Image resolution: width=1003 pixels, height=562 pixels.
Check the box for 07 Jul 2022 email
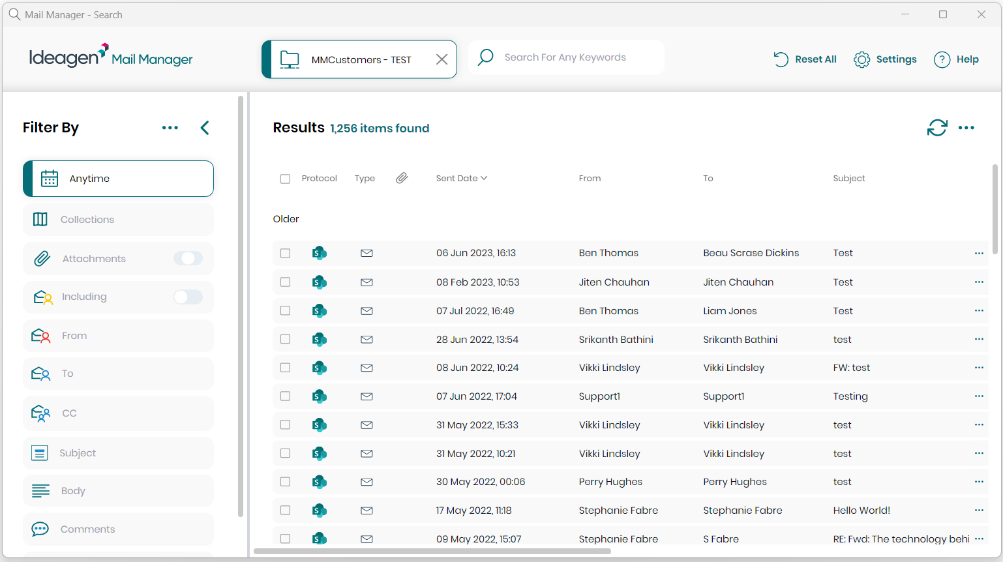pos(285,311)
